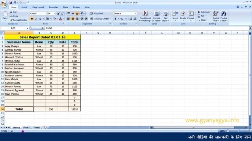Switch to the Review tab
252x141 pixels.
76,7
